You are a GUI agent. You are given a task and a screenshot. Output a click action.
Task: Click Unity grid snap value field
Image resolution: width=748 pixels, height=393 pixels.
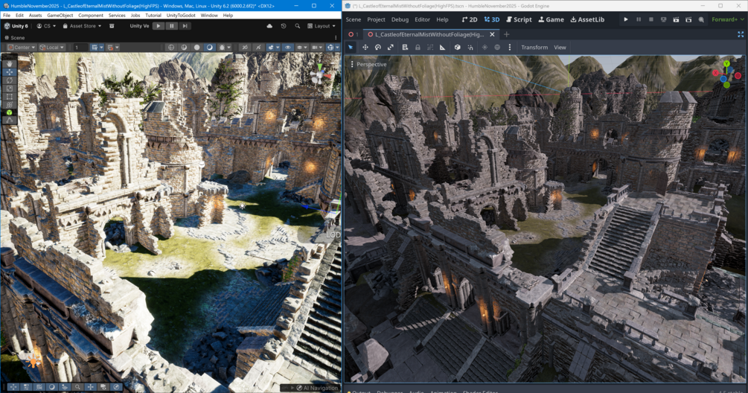click(x=80, y=47)
